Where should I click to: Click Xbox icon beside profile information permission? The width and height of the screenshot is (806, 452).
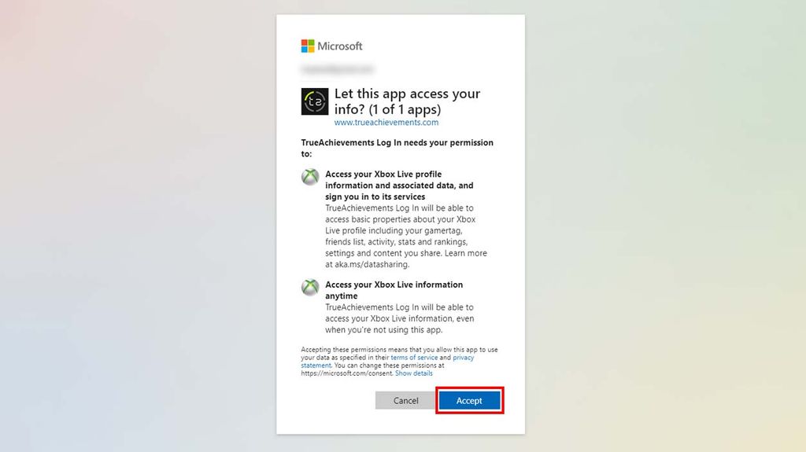(310, 177)
